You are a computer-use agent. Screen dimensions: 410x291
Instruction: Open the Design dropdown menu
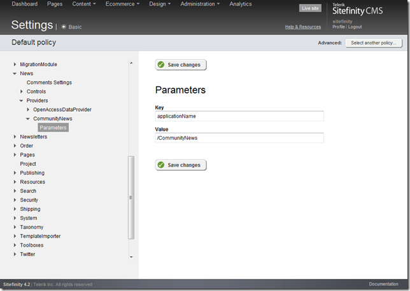(160, 4)
